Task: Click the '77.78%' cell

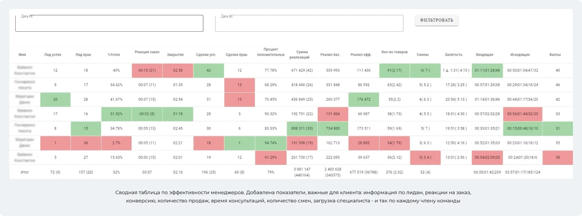Action: point(271,70)
